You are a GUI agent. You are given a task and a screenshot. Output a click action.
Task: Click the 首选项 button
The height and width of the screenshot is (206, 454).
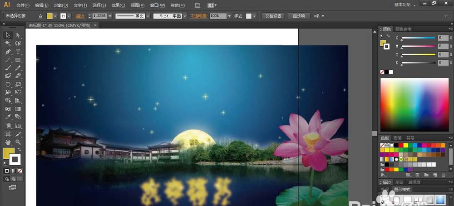[299, 16]
